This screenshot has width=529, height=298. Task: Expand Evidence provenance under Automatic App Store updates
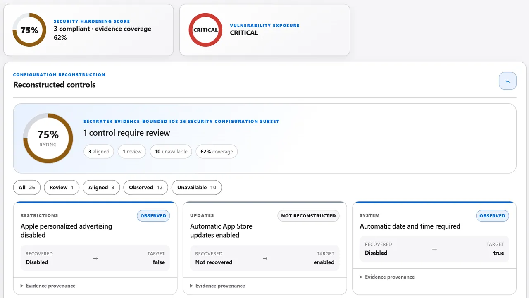217,286
